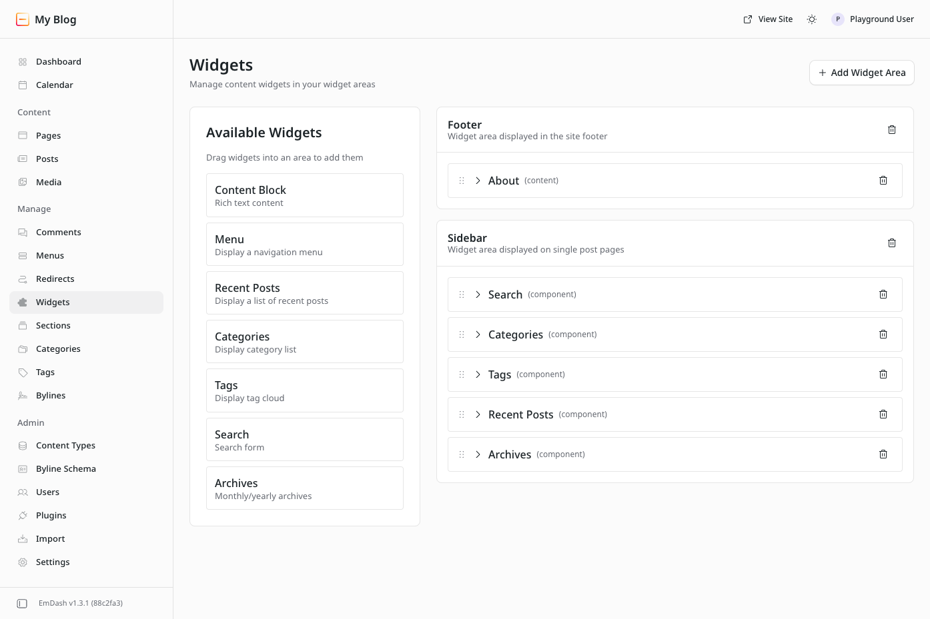
Task: Open the Posts section
Action: click(x=86, y=159)
